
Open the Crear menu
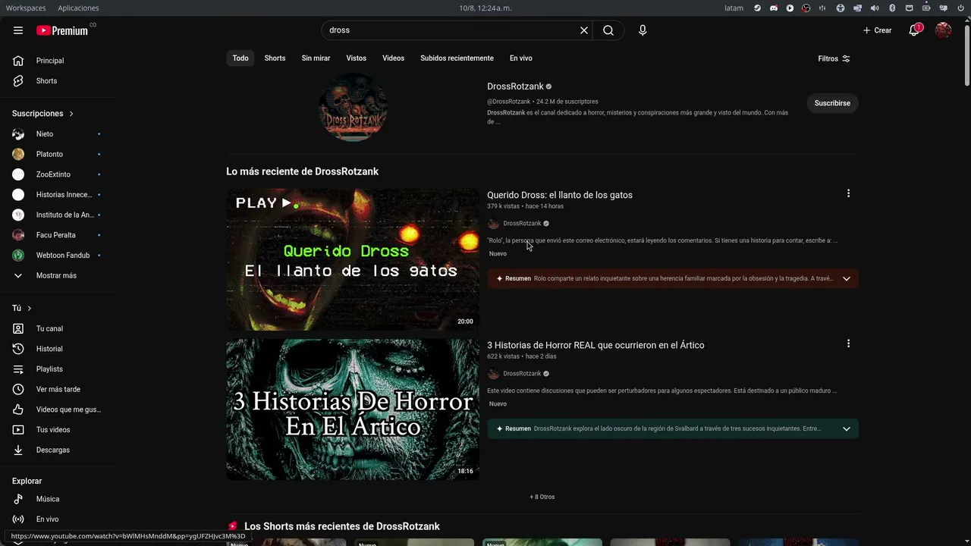(x=878, y=30)
